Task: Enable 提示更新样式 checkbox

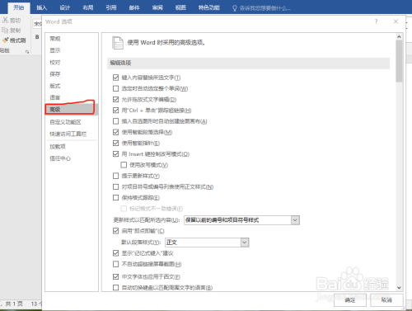Action: click(x=116, y=176)
